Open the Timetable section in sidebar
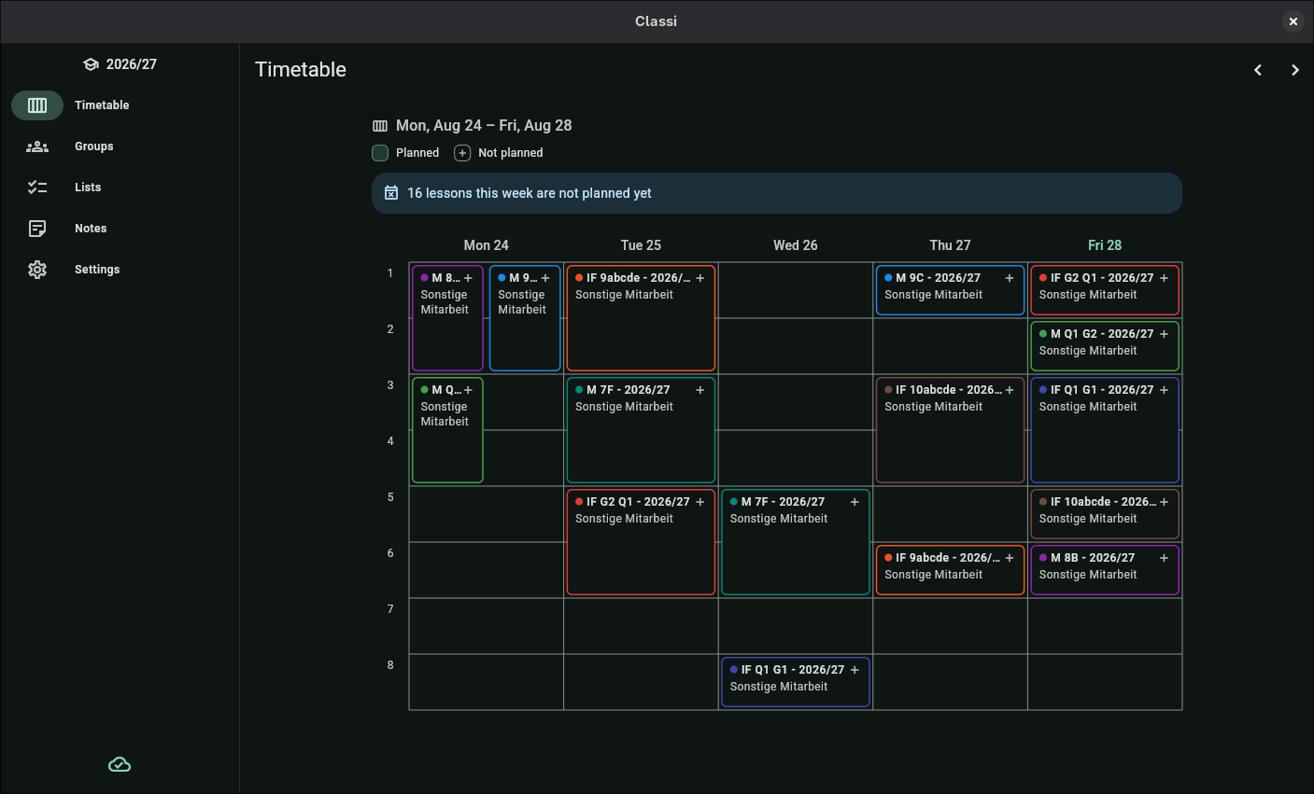The image size is (1314, 794). (120, 105)
